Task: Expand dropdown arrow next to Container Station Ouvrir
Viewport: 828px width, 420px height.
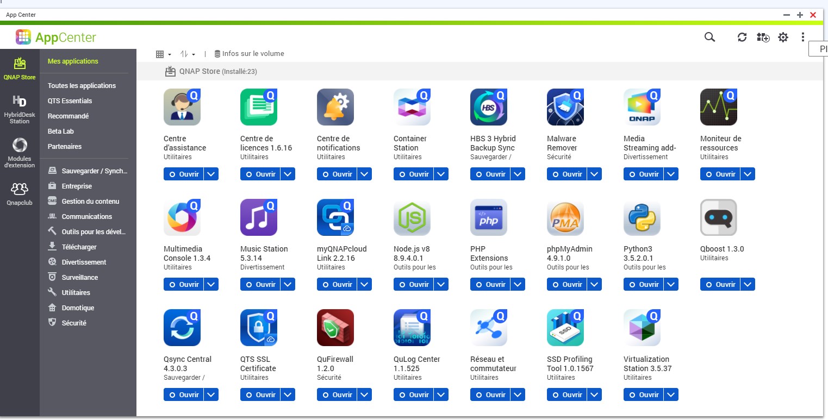Action: point(441,174)
